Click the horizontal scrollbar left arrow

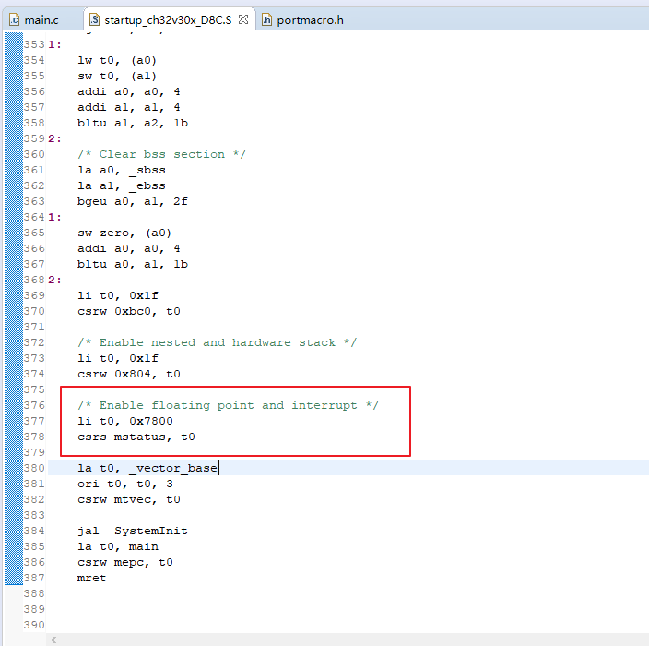[x=54, y=639]
